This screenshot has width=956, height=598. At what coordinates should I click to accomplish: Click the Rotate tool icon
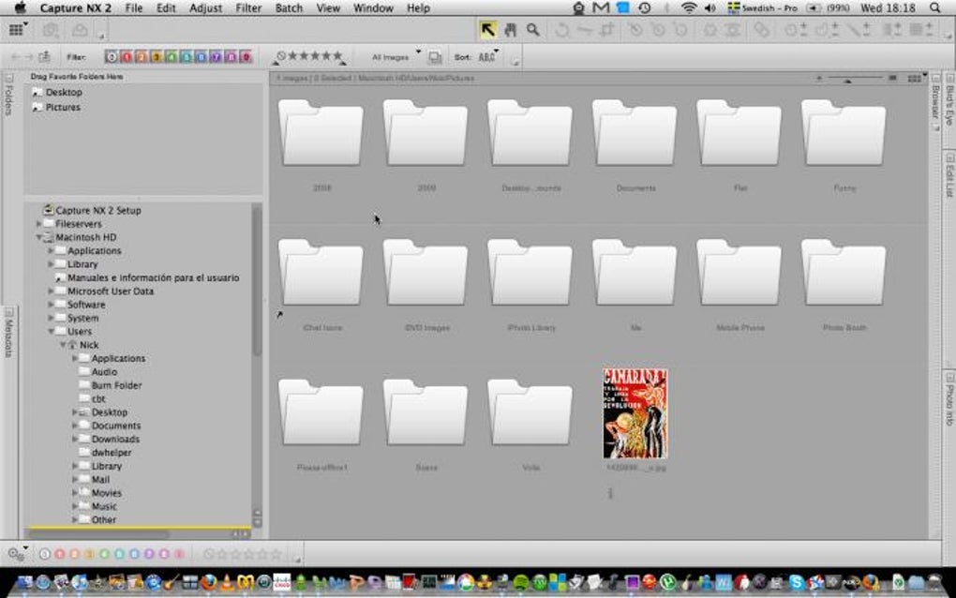(561, 30)
